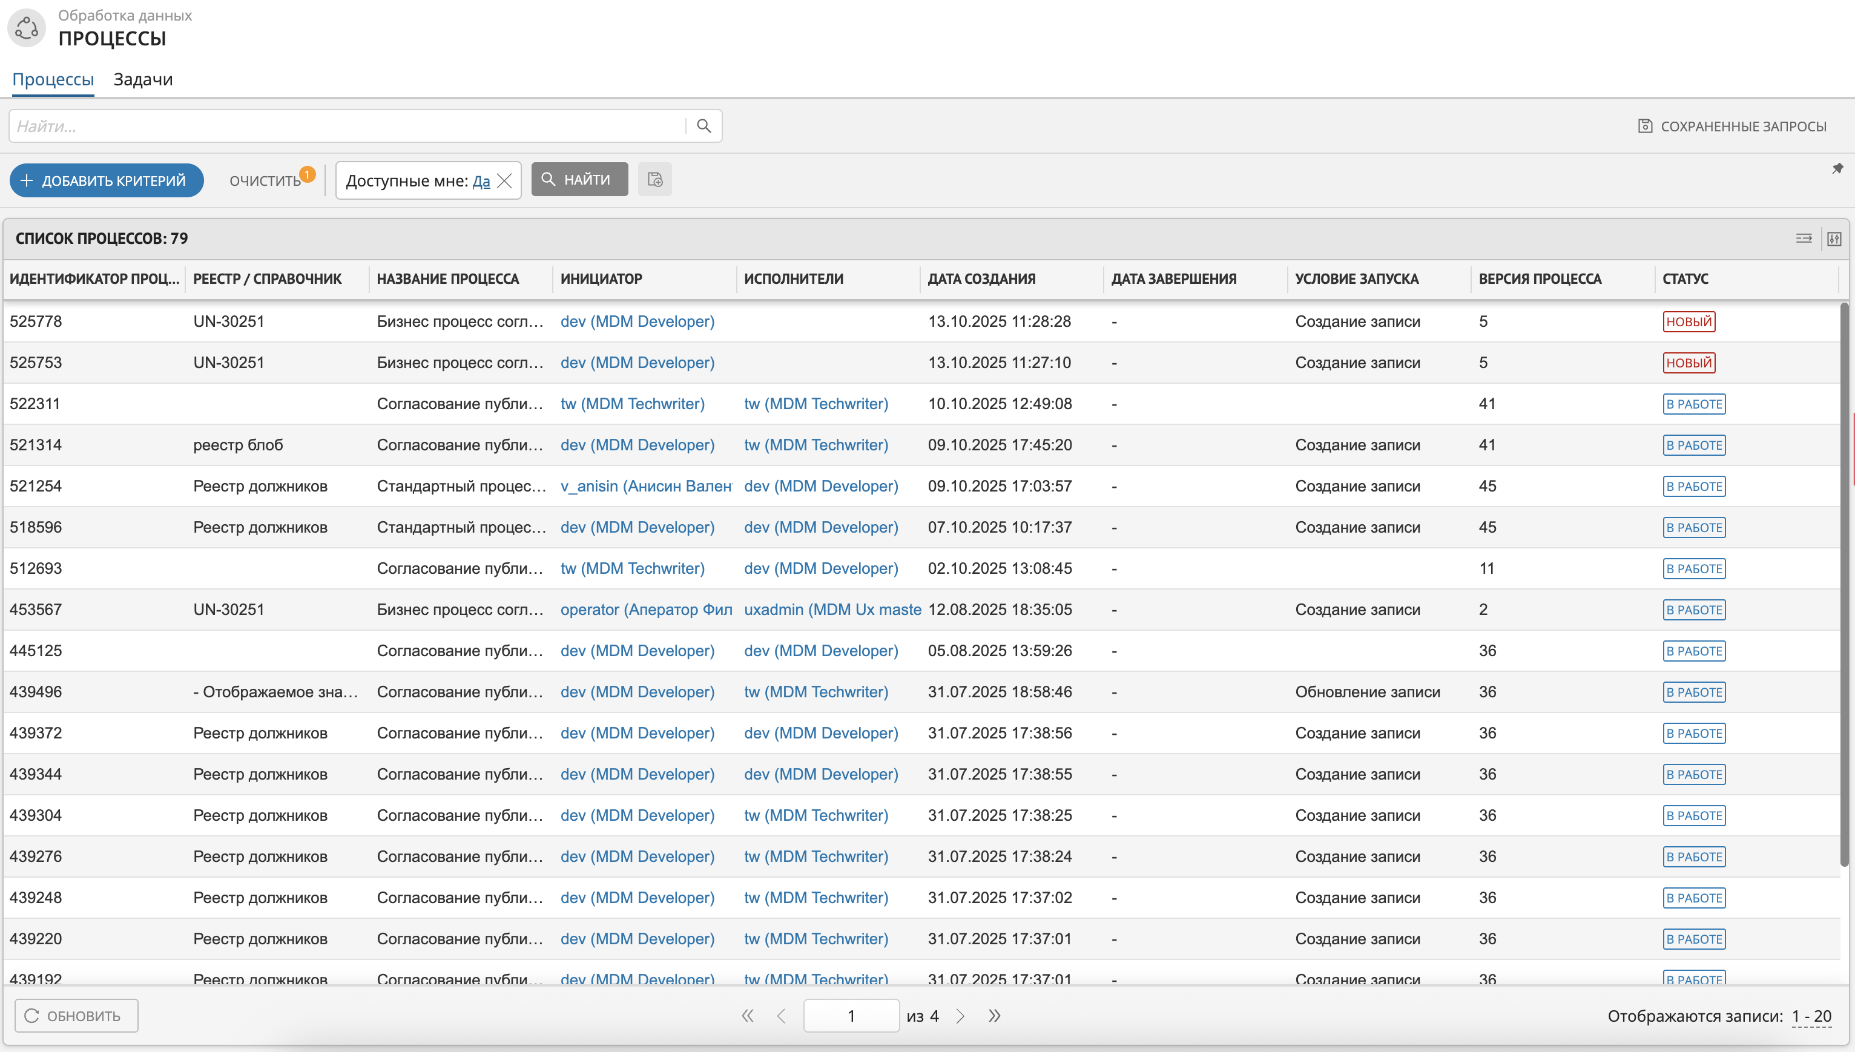The height and width of the screenshot is (1052, 1855).
Task: Click the pin icon on criteria panel
Action: tap(1837, 168)
